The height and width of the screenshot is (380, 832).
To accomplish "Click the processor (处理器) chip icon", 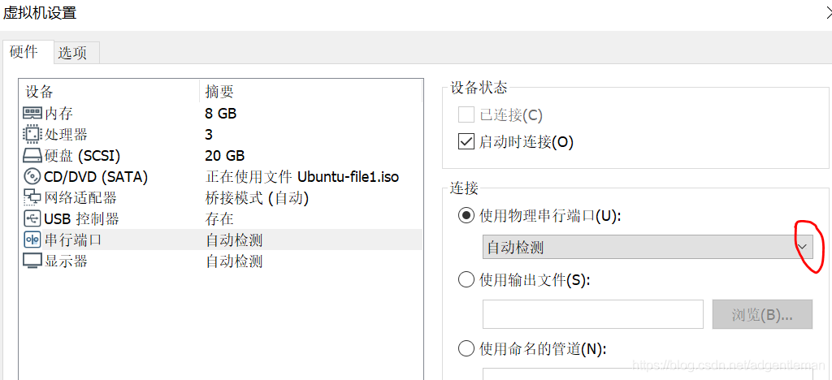I will (32, 135).
